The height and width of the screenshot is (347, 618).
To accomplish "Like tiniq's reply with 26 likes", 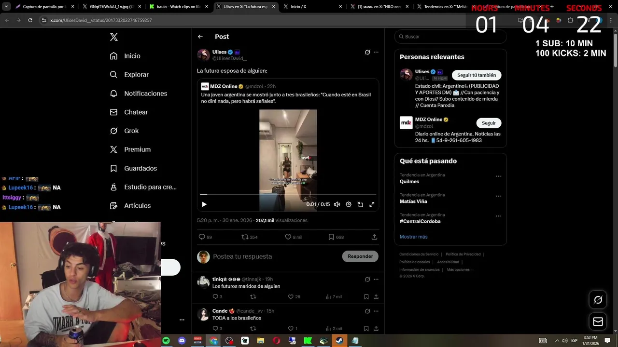I will pos(294,297).
